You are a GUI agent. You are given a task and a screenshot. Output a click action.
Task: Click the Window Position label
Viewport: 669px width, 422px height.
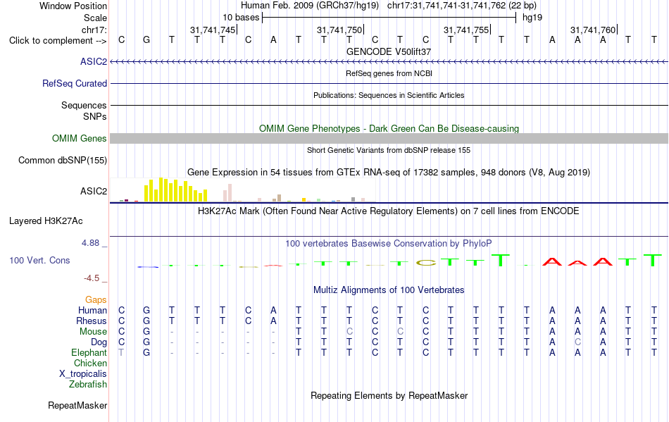pos(73,6)
